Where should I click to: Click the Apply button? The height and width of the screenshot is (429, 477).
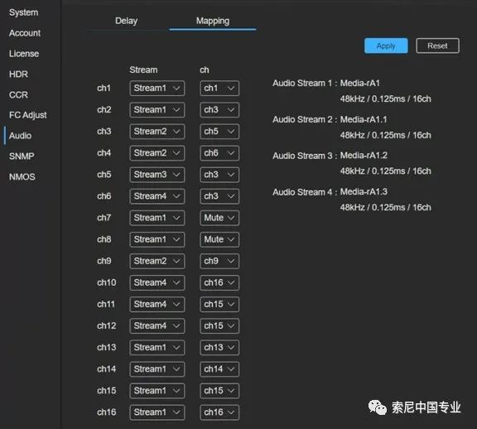pyautogui.click(x=386, y=46)
